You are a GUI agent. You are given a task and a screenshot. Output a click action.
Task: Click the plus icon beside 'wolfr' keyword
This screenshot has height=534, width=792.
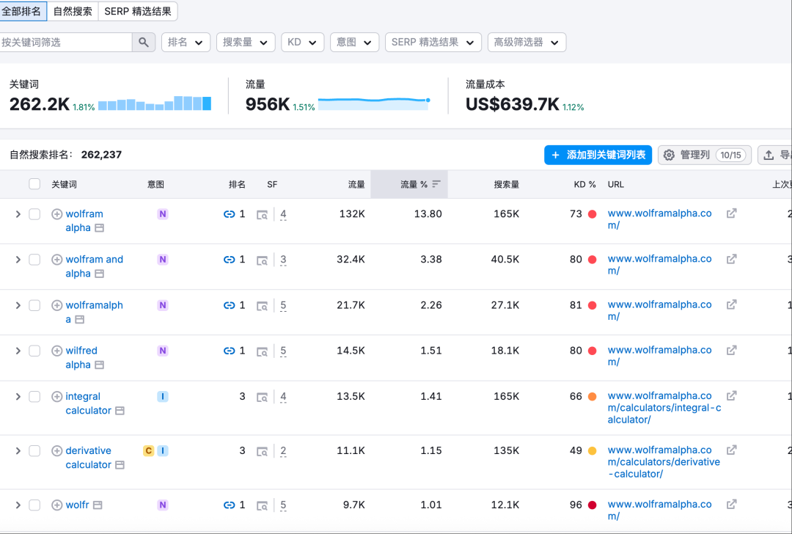coord(56,505)
